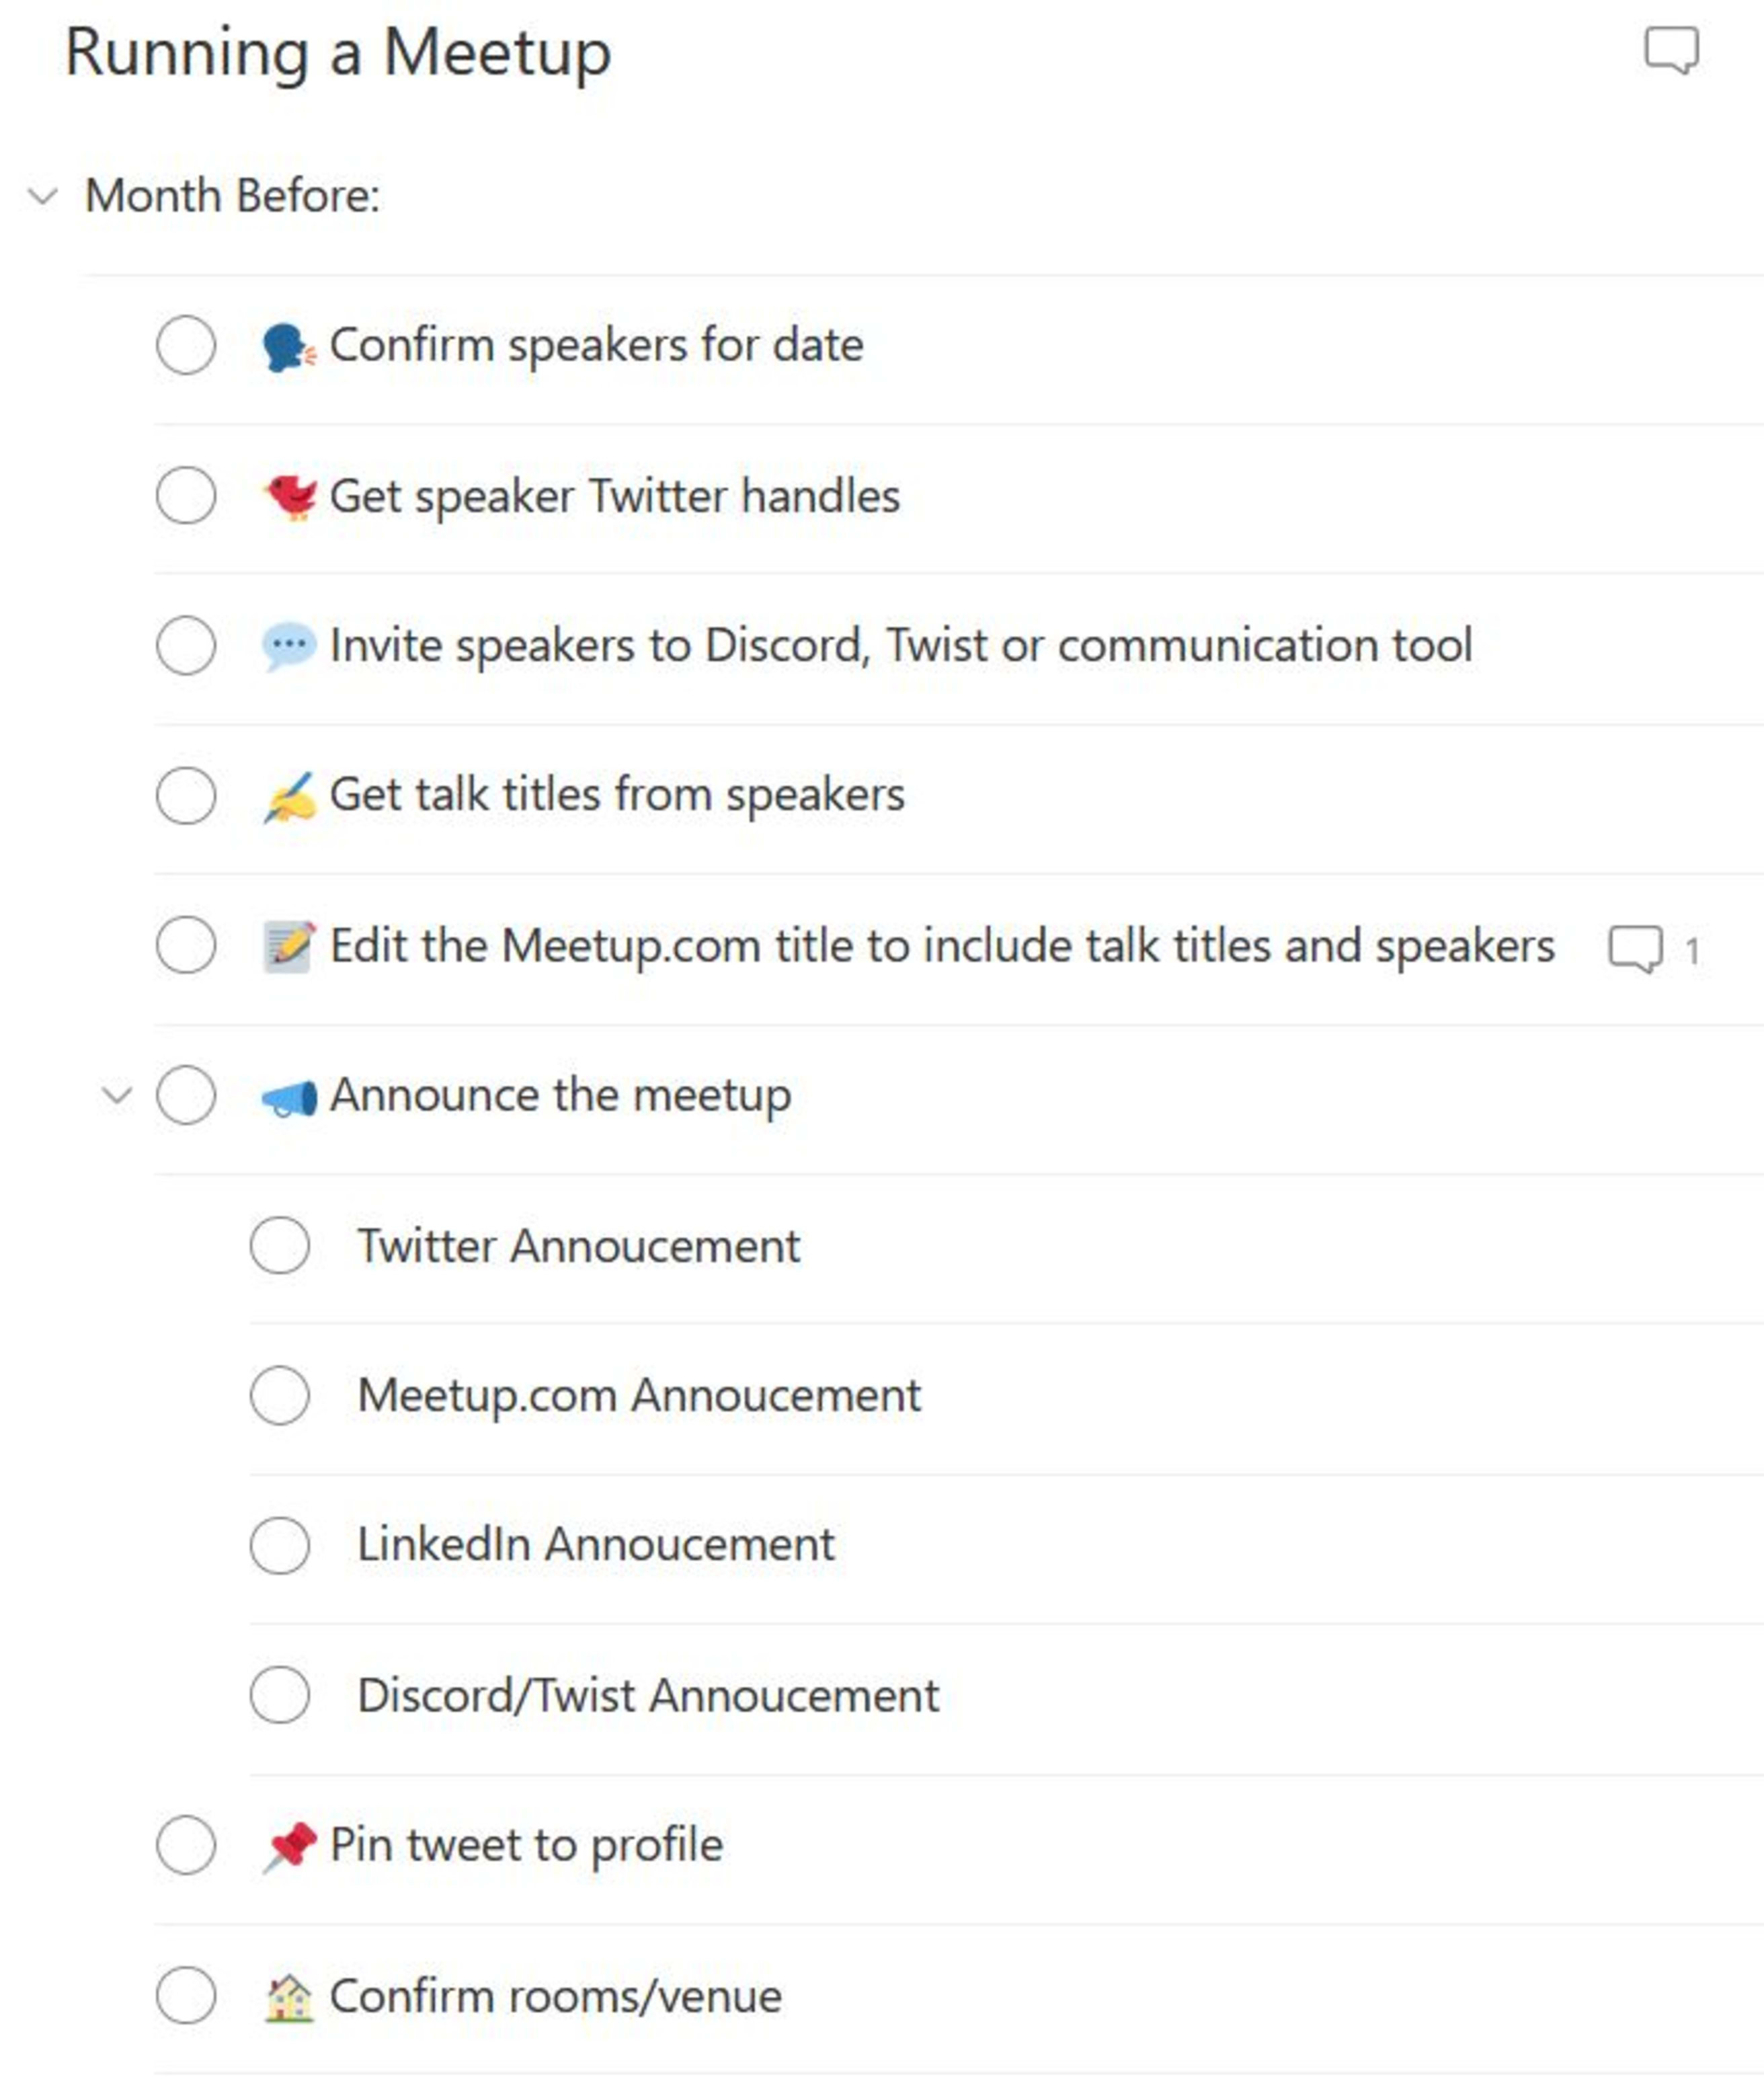Viewport: 1764px width, 2077px height.
Task: Click the speech bubble icon on the Discord invite task
Action: coord(290,645)
